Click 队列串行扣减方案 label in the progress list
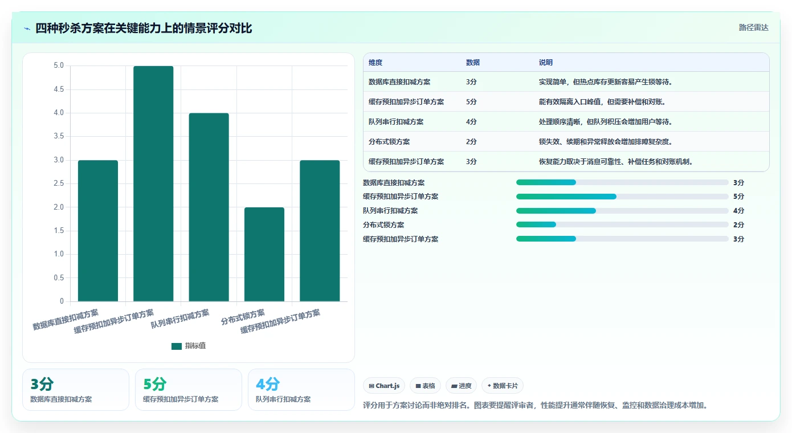Viewport: 792px width, 433px height. click(390, 211)
